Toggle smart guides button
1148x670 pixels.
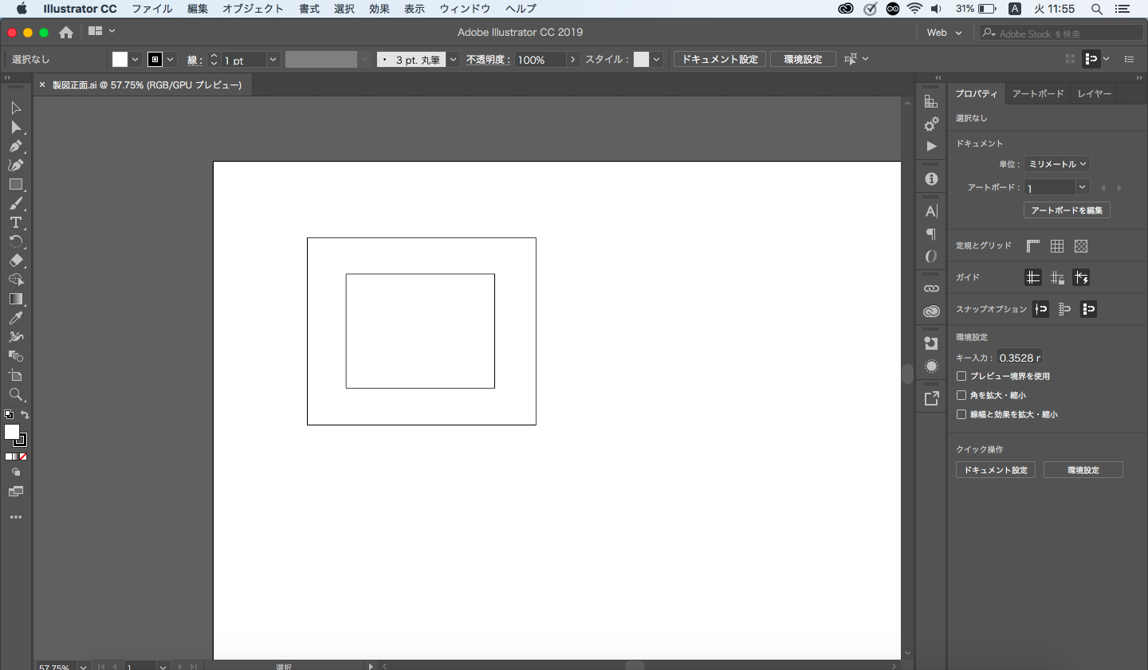pos(1081,277)
